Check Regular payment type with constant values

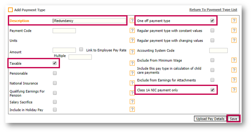tap(212, 31)
